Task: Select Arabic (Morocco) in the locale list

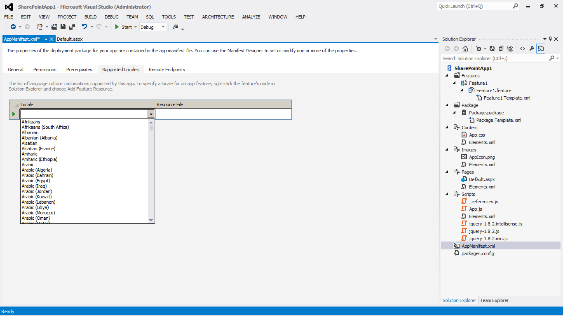Action: (38, 213)
